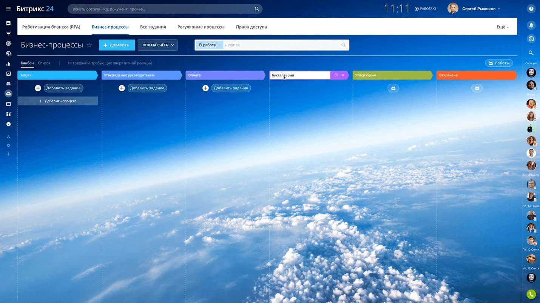
Task: Switch to the Список view
Action: (x=44, y=63)
